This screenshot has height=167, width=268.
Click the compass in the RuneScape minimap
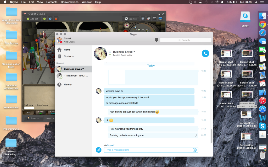pos(127,25)
